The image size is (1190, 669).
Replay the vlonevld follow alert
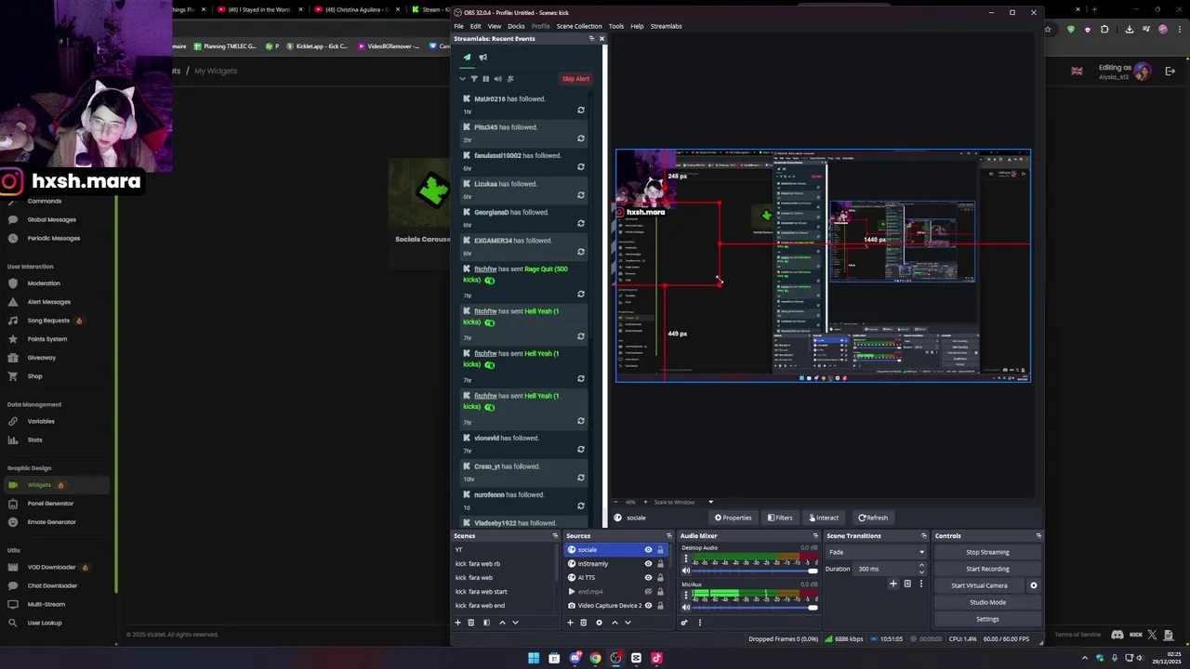pyautogui.click(x=581, y=450)
